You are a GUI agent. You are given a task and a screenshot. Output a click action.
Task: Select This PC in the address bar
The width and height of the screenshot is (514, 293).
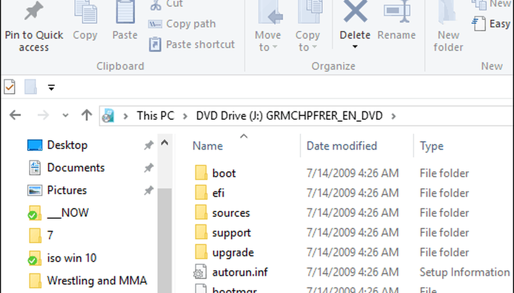click(x=154, y=116)
